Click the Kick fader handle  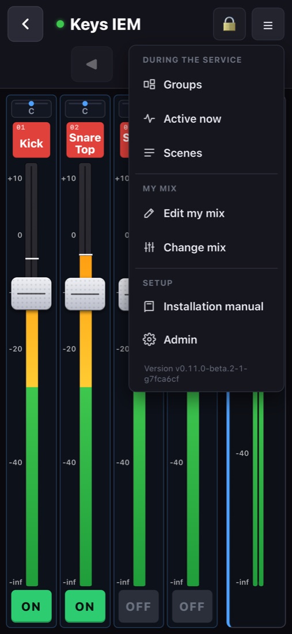coord(32,293)
